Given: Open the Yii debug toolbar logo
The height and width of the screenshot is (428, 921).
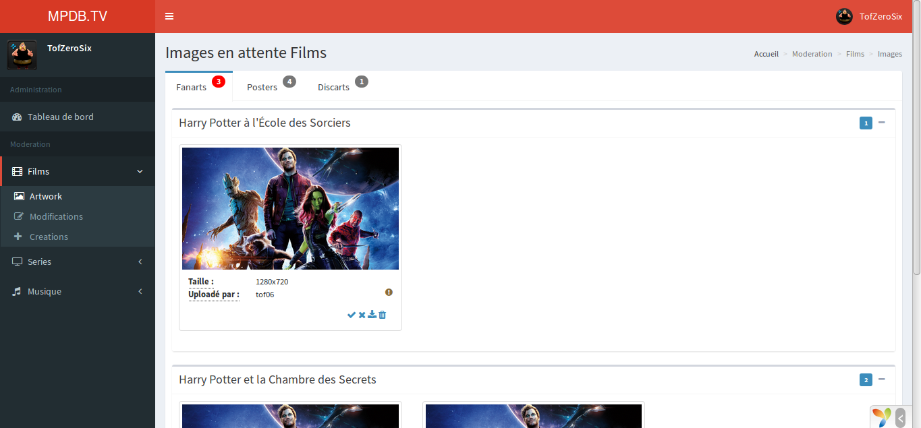Looking at the screenshot, I should point(881,417).
